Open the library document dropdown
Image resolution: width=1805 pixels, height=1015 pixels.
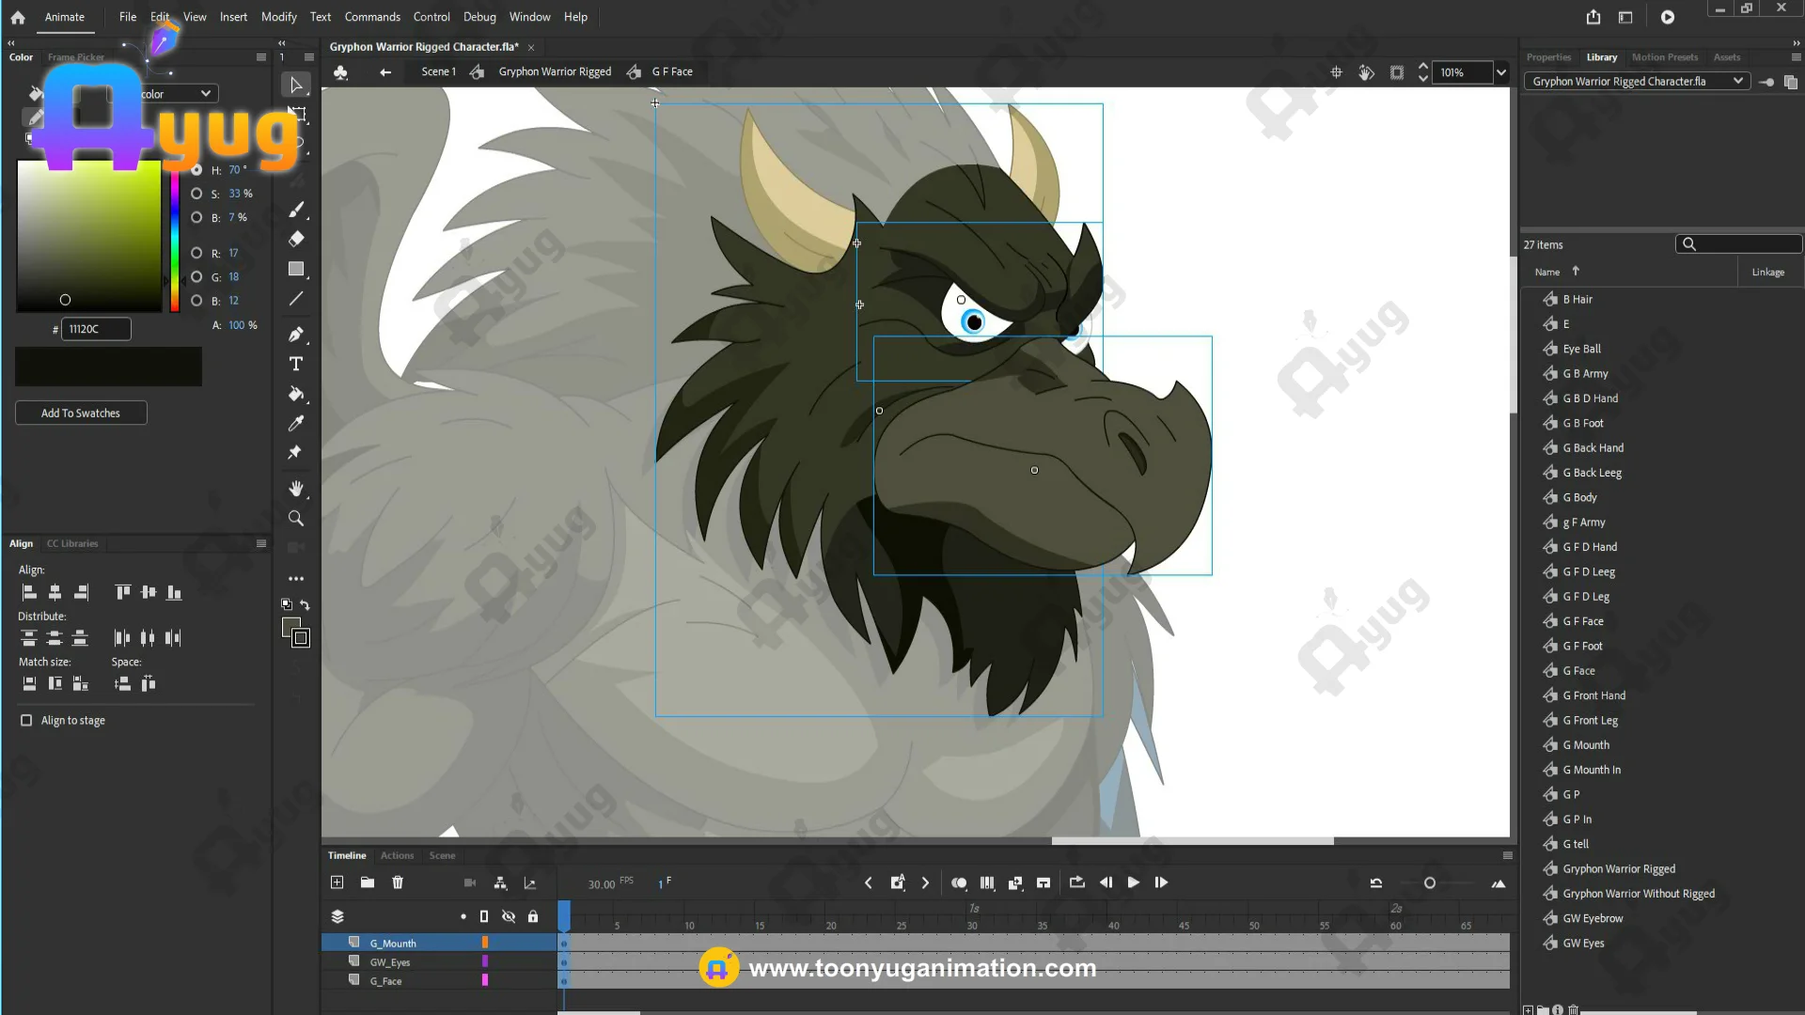click(x=1737, y=81)
